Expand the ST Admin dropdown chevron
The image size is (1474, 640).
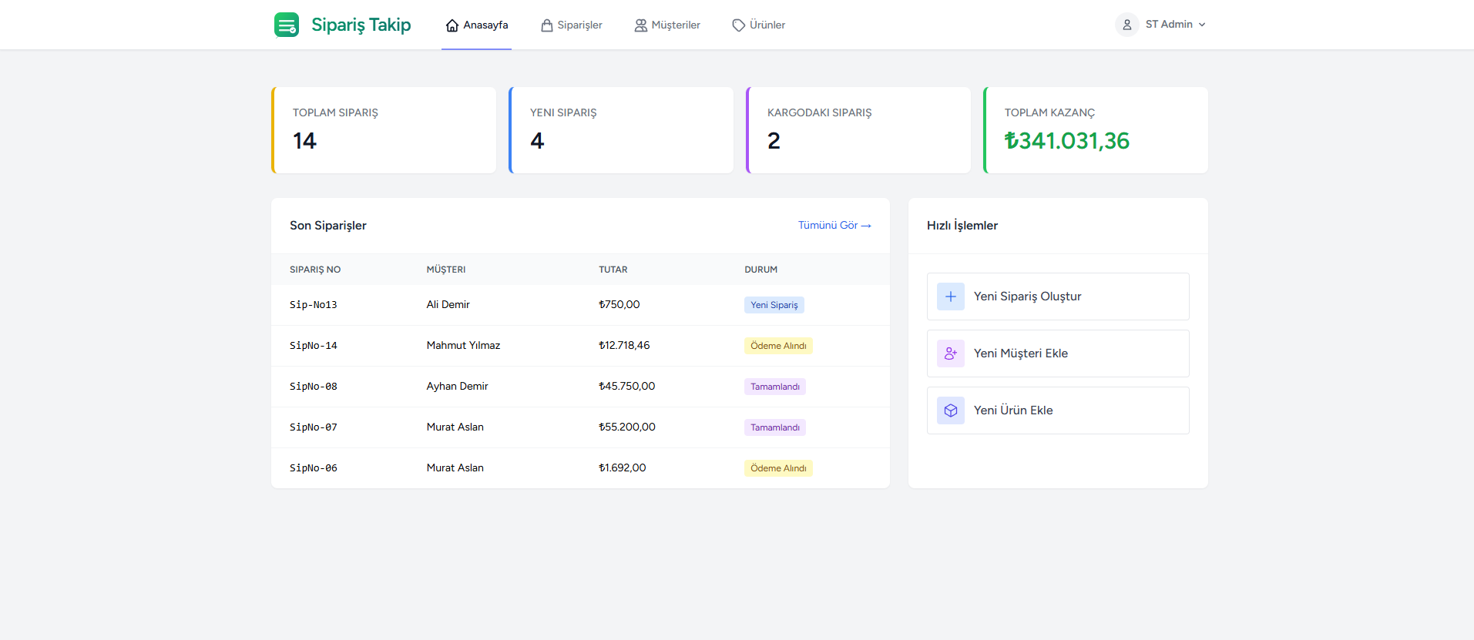[1202, 25]
